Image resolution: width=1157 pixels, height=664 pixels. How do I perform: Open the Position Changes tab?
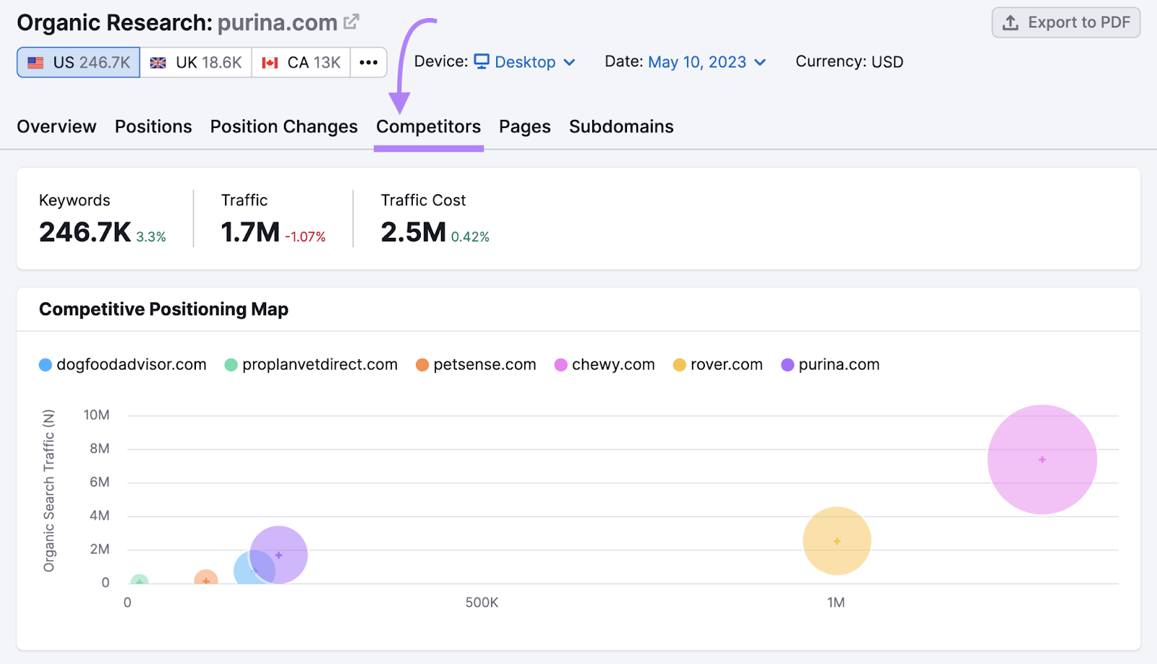pyautogui.click(x=284, y=126)
